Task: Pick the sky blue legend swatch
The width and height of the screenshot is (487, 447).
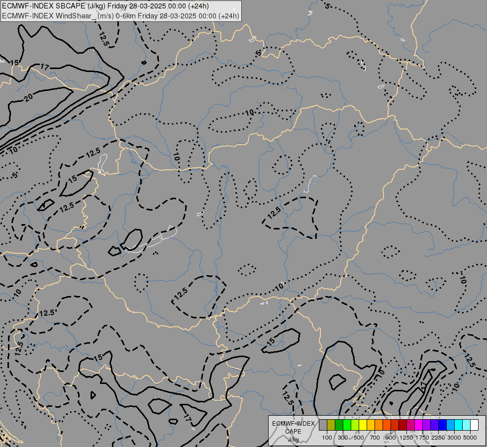Action: (x=450, y=425)
